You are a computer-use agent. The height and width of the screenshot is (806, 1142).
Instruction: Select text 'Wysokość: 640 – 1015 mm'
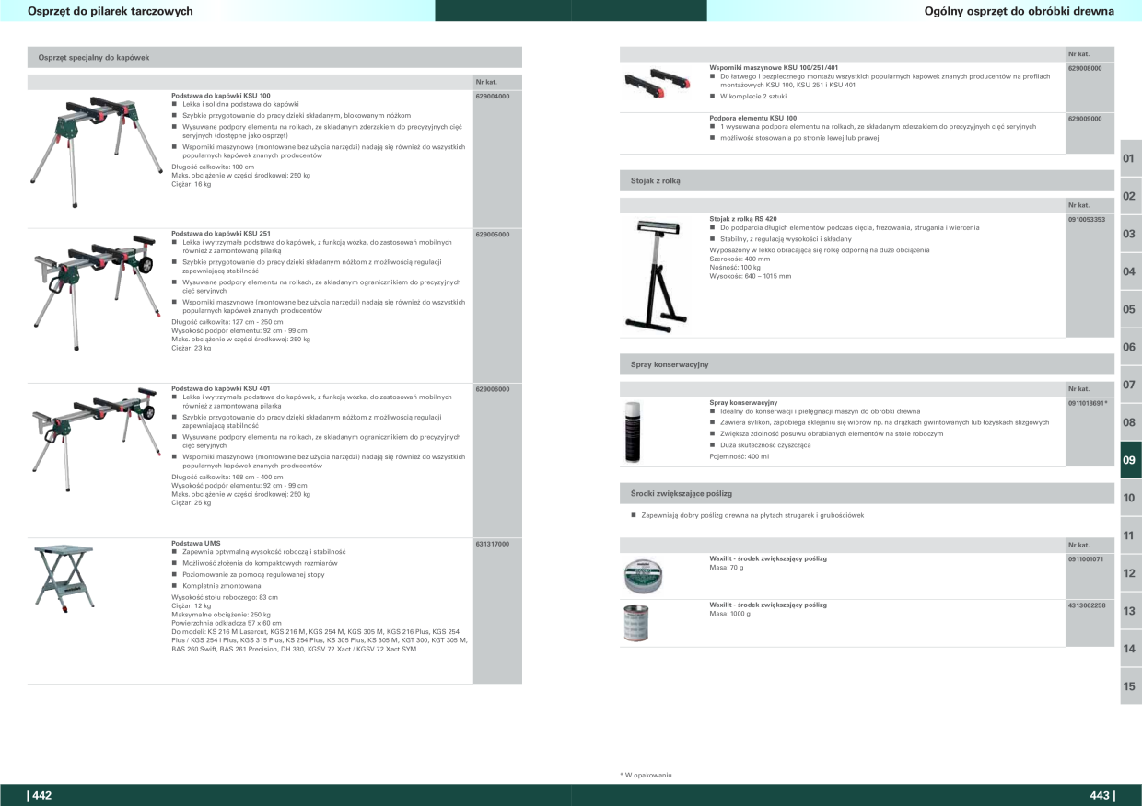point(750,276)
